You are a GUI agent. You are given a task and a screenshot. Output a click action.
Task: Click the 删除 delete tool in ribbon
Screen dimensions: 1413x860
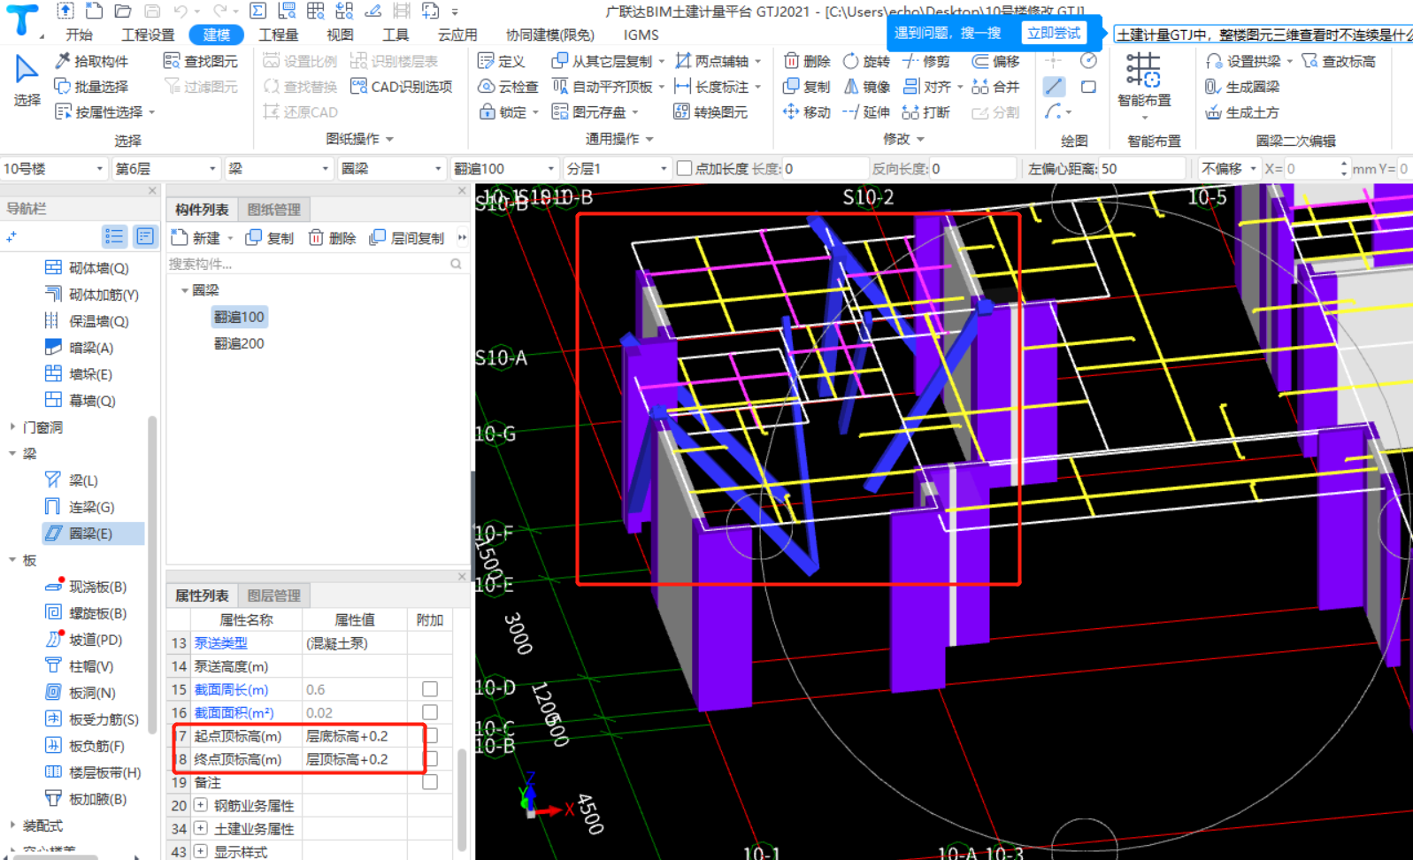[807, 61]
